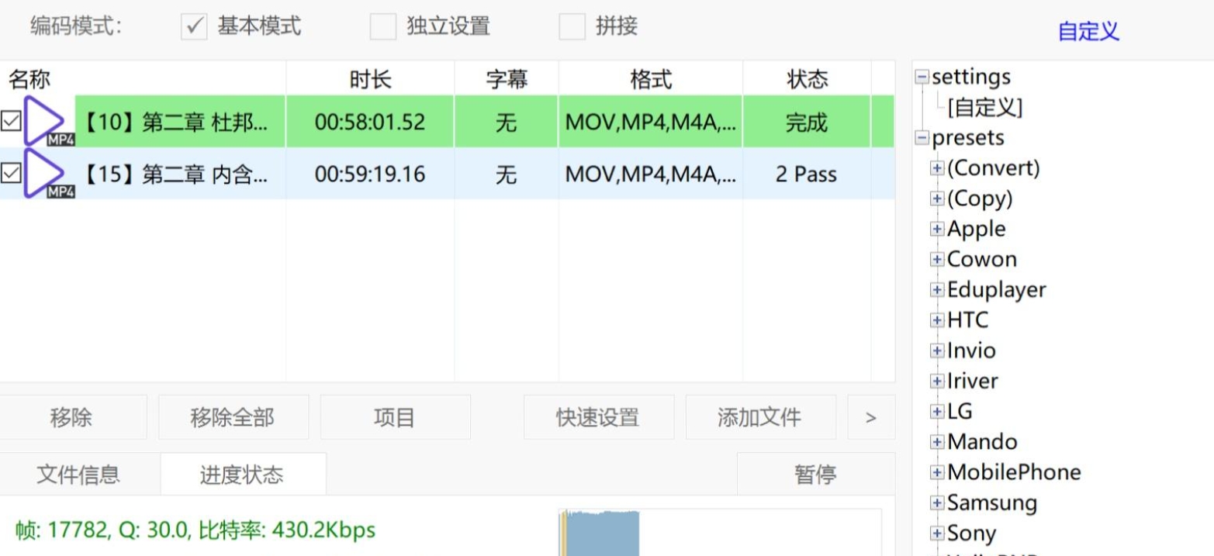The image size is (1214, 556).
Task: Enable the 独立设置 checkbox
Action: pyautogui.click(x=383, y=26)
